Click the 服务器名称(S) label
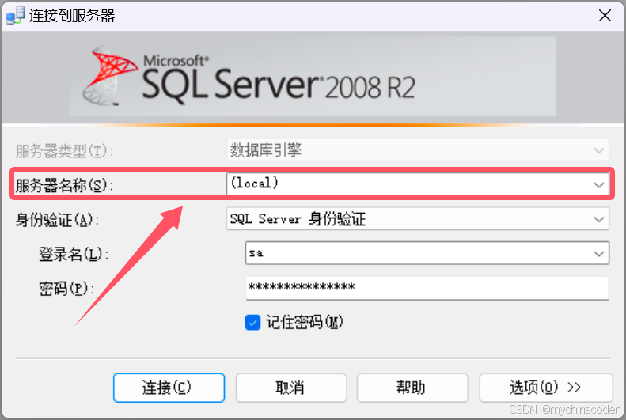The width and height of the screenshot is (626, 420). click(64, 185)
